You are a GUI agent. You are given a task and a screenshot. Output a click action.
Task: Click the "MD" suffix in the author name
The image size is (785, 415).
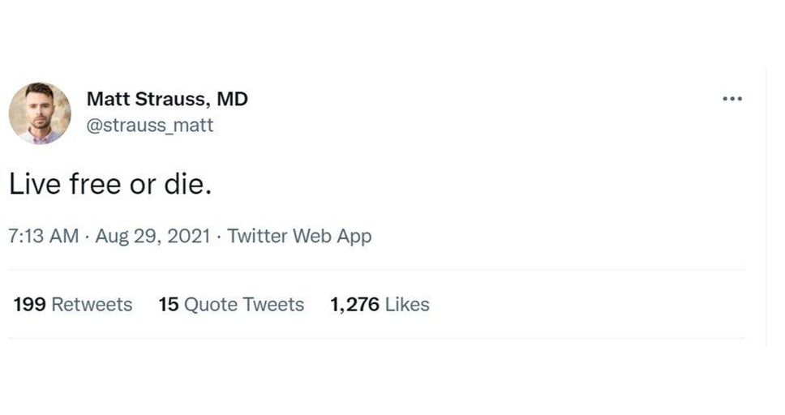pyautogui.click(x=231, y=99)
